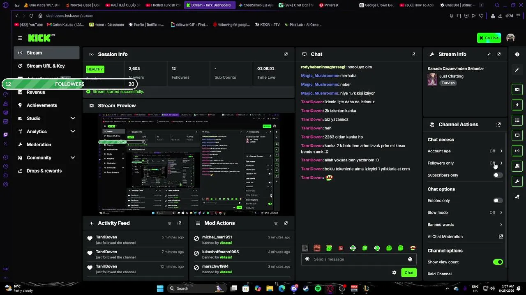Pop out the Channel Actions panel
Viewport: 526px width, 295px height.
point(498,125)
